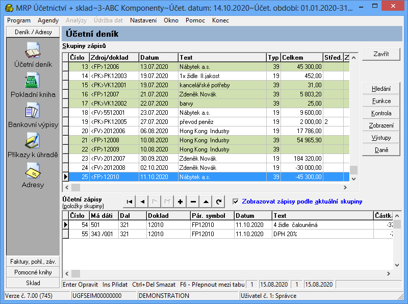Open the Pokladní kniha cash register icon

coord(33,83)
